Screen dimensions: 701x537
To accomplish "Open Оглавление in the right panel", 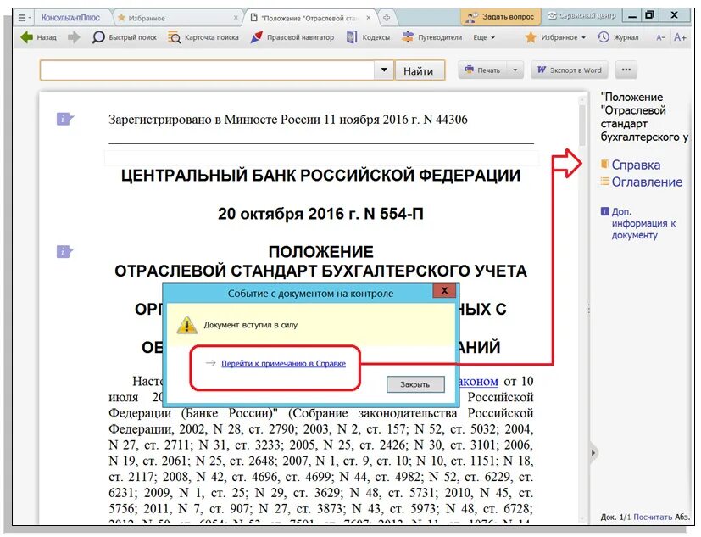I will tap(641, 182).
